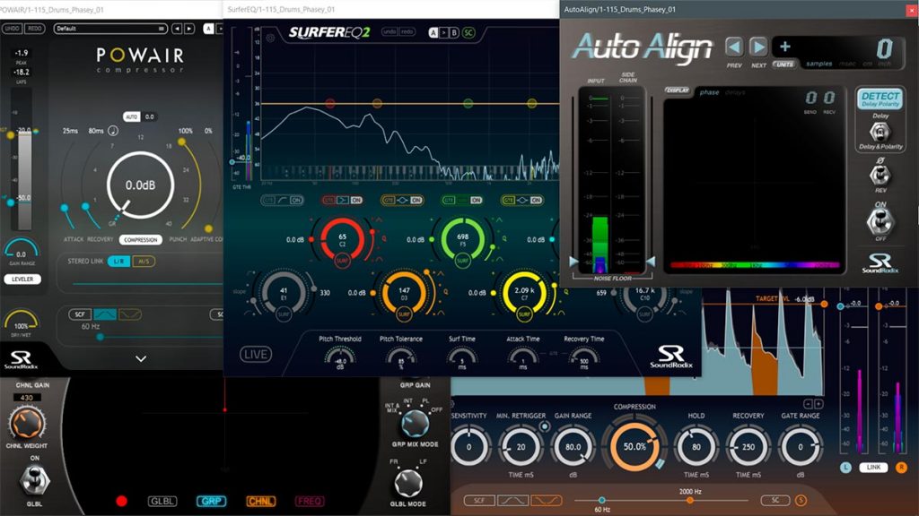Click the green band node on EQ graph
Image resolution: width=919 pixels, height=516 pixels.
pyautogui.click(x=468, y=104)
